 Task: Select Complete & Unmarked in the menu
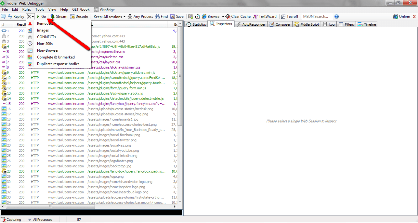click(x=60, y=57)
